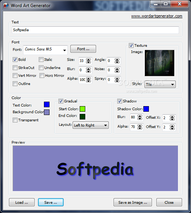Viewport: 191px width, 213px height.
Task: Increase the Noise spinner value
Action: pos(117,69)
